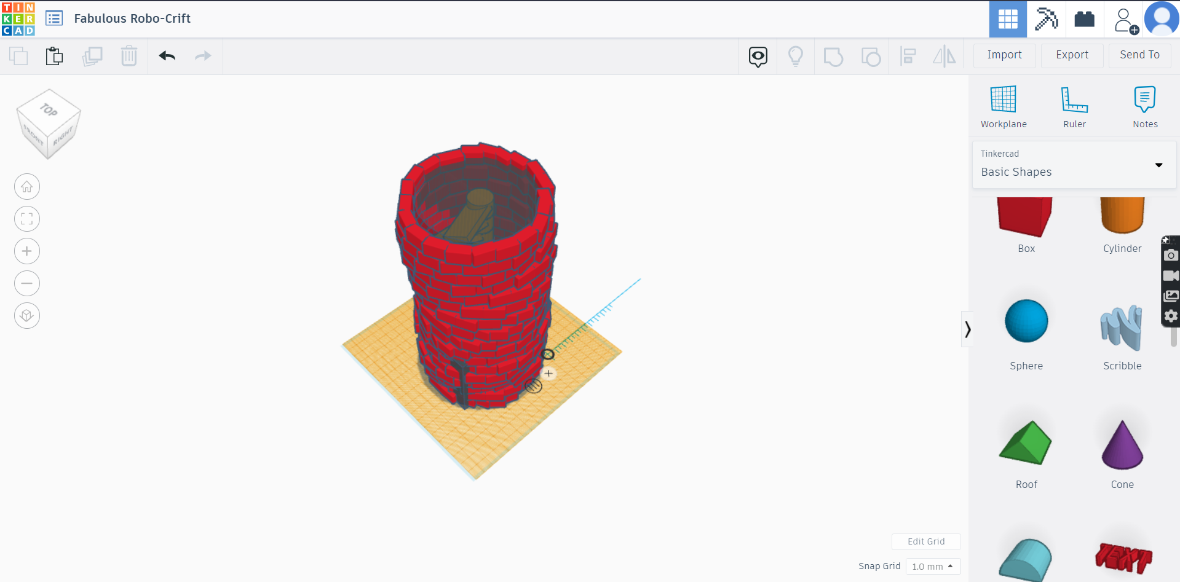Select the Ruler tool

coord(1075,107)
